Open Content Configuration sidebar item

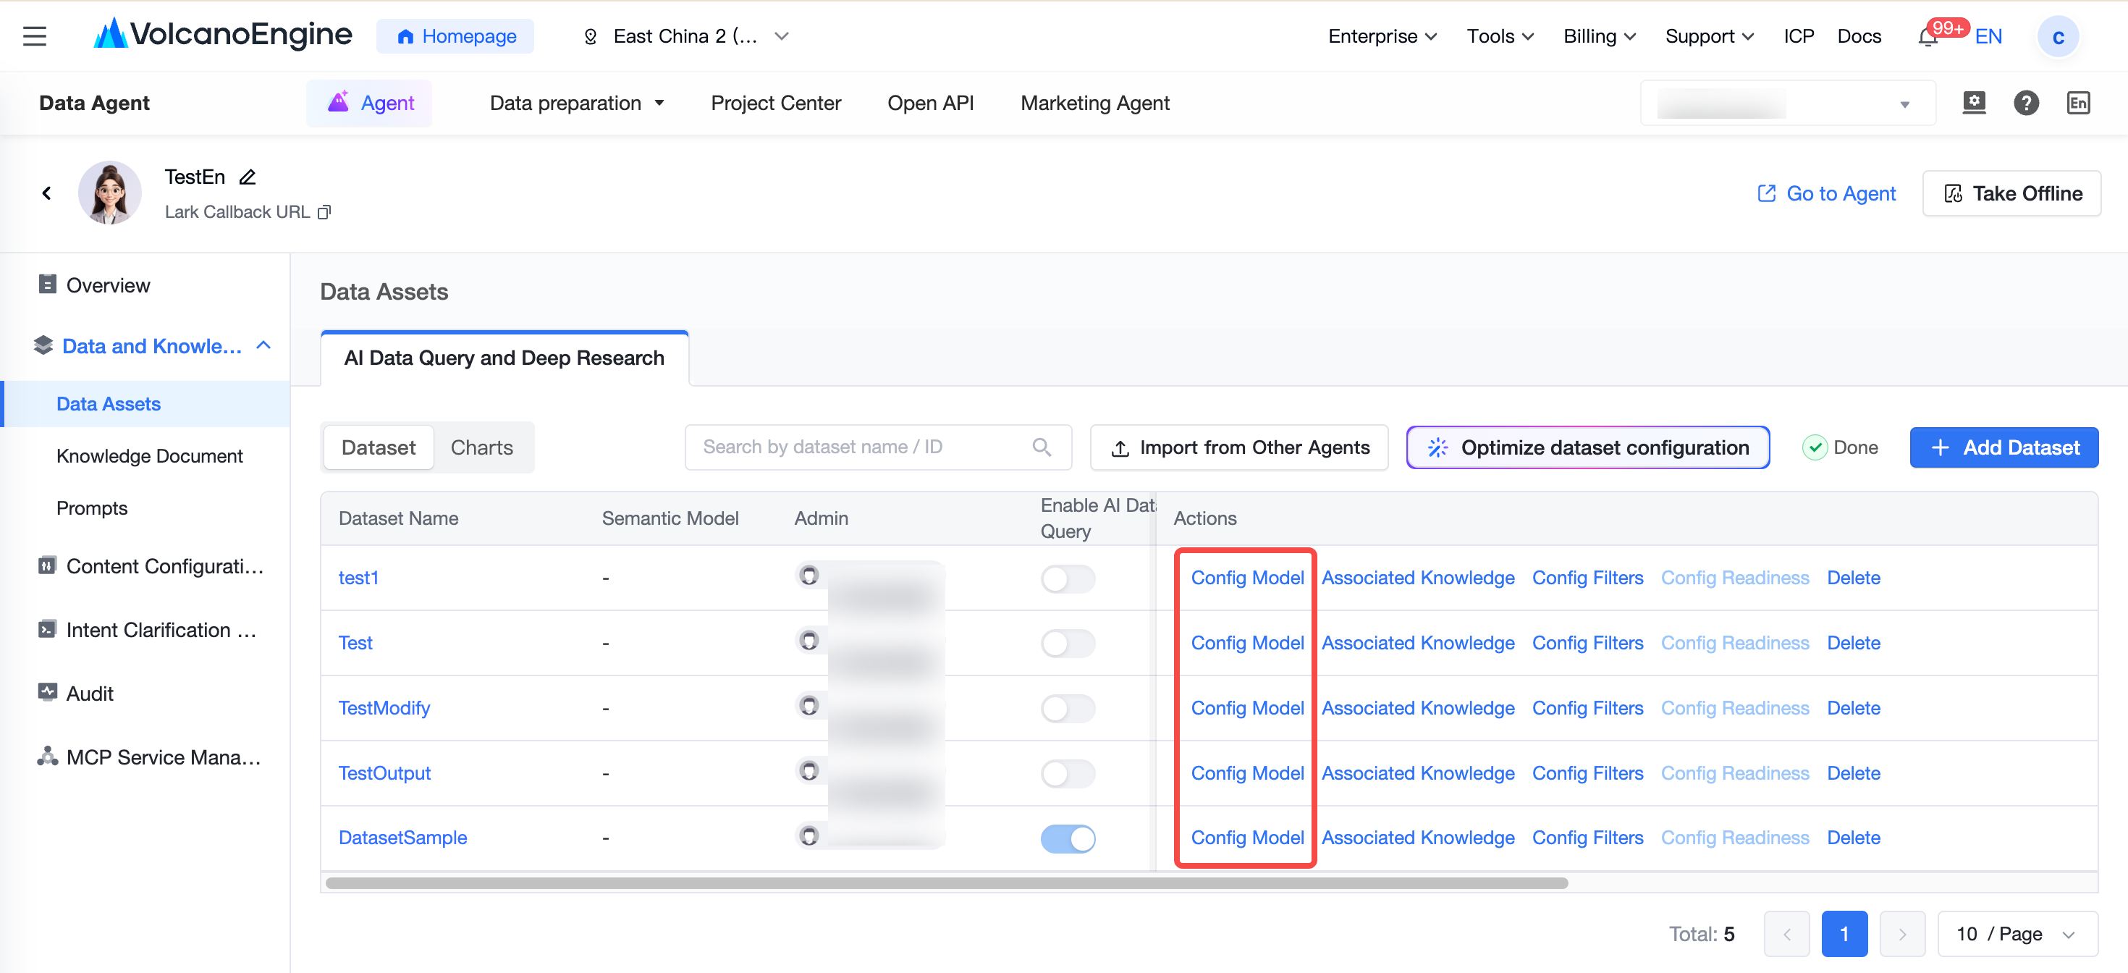(151, 566)
